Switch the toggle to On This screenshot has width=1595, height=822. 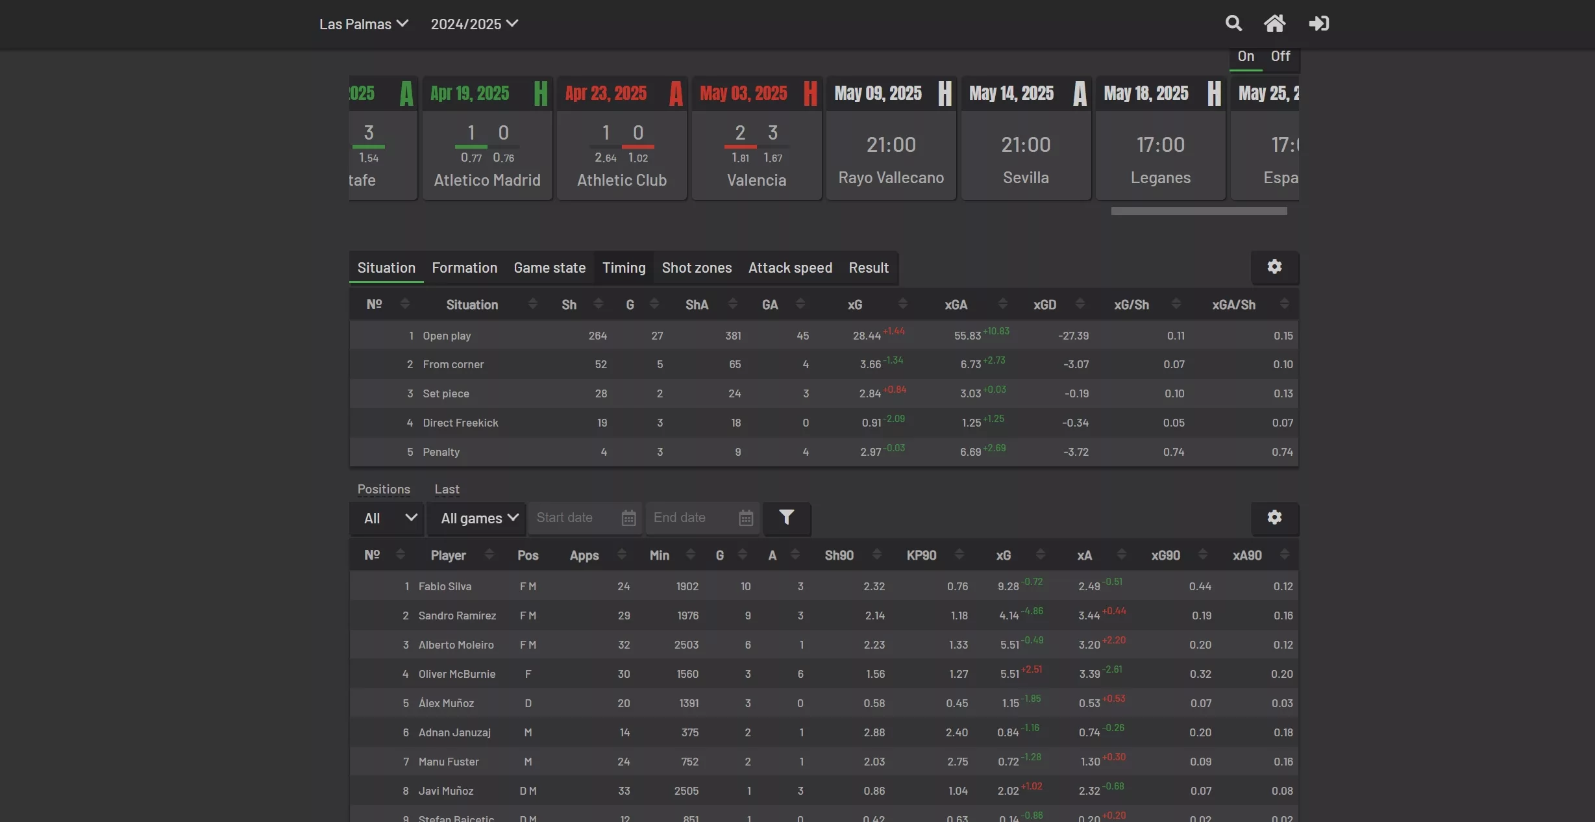click(x=1245, y=56)
